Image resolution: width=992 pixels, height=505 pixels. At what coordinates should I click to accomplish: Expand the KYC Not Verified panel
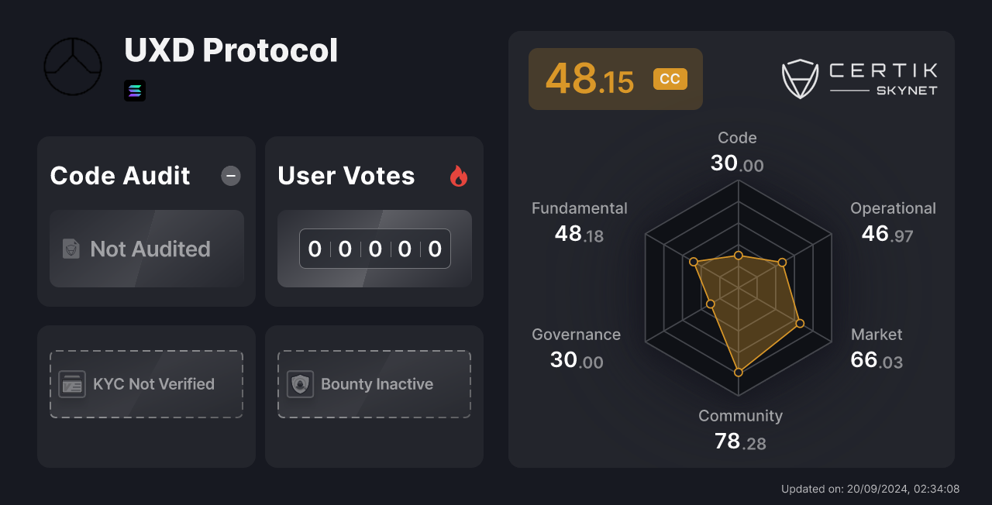click(146, 383)
